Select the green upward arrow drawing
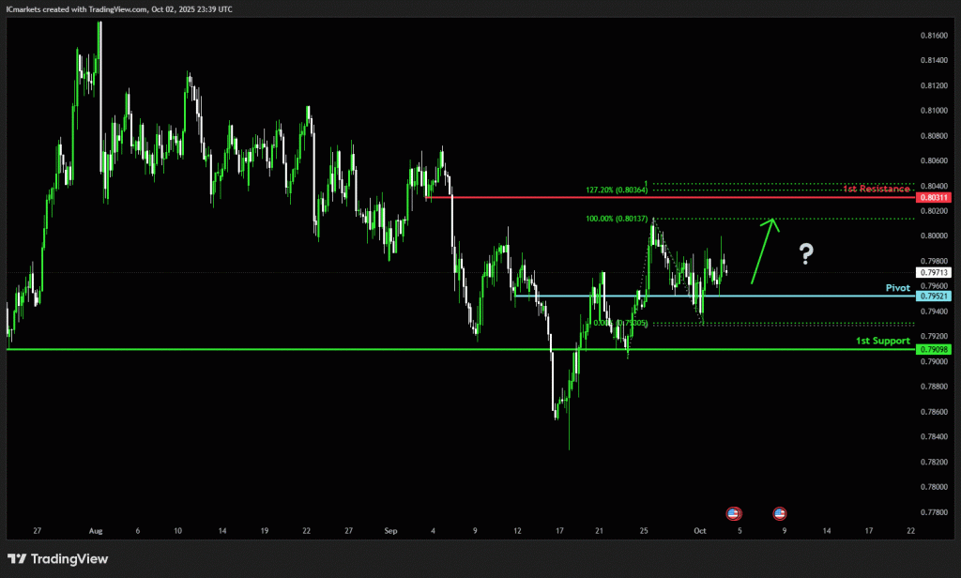961x578 pixels. point(761,251)
